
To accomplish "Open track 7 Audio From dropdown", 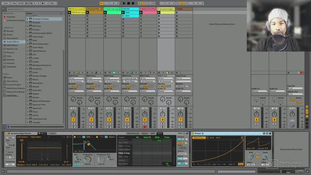I will point(184,79).
